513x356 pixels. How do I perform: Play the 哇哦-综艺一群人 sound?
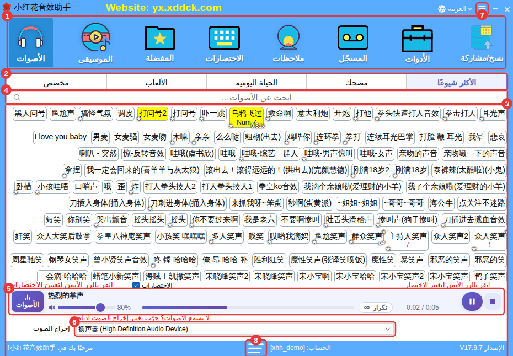[270, 153]
